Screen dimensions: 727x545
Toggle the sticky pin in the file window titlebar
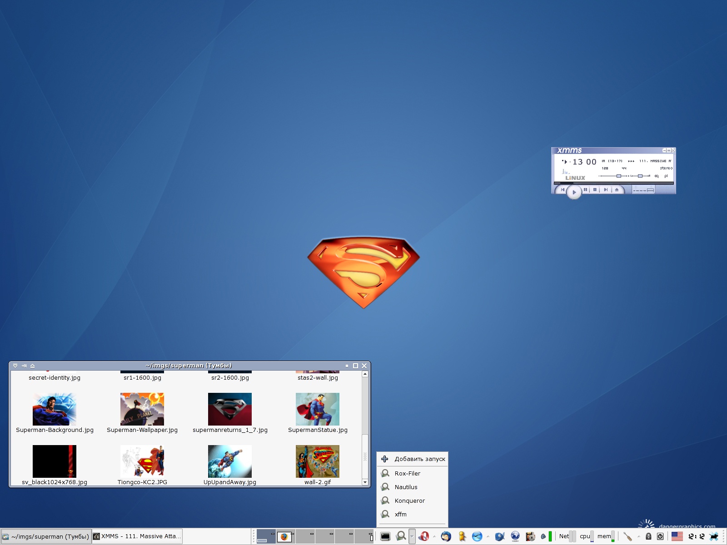(x=24, y=366)
